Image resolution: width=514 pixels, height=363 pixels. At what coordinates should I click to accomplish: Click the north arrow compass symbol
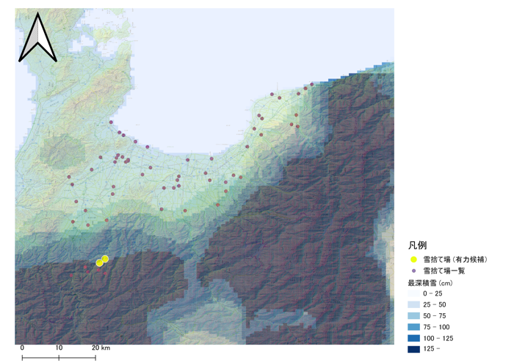tap(37, 37)
